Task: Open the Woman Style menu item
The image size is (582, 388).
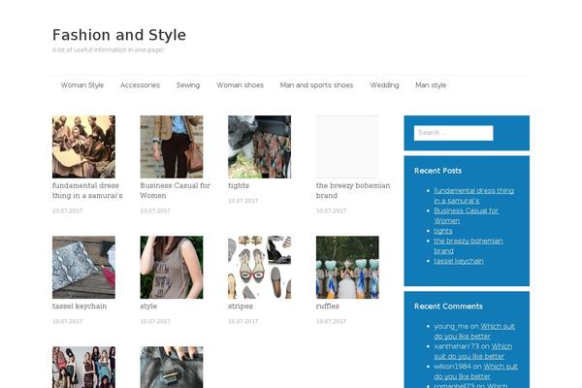Action: tap(82, 85)
